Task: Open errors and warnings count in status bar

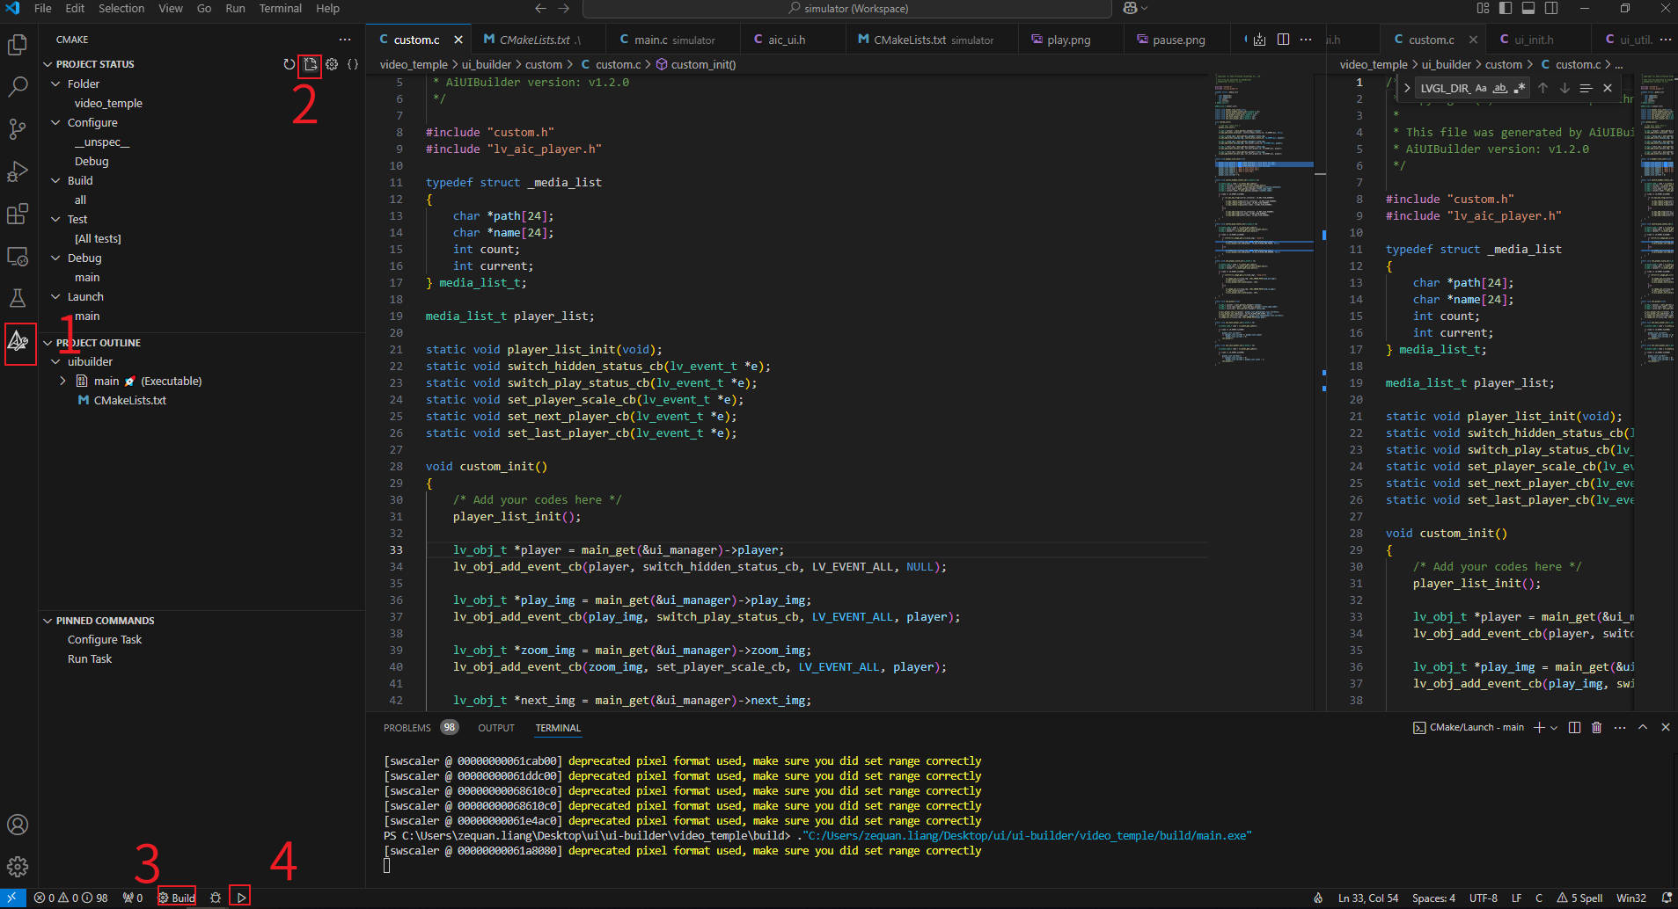Action: [x=70, y=898]
